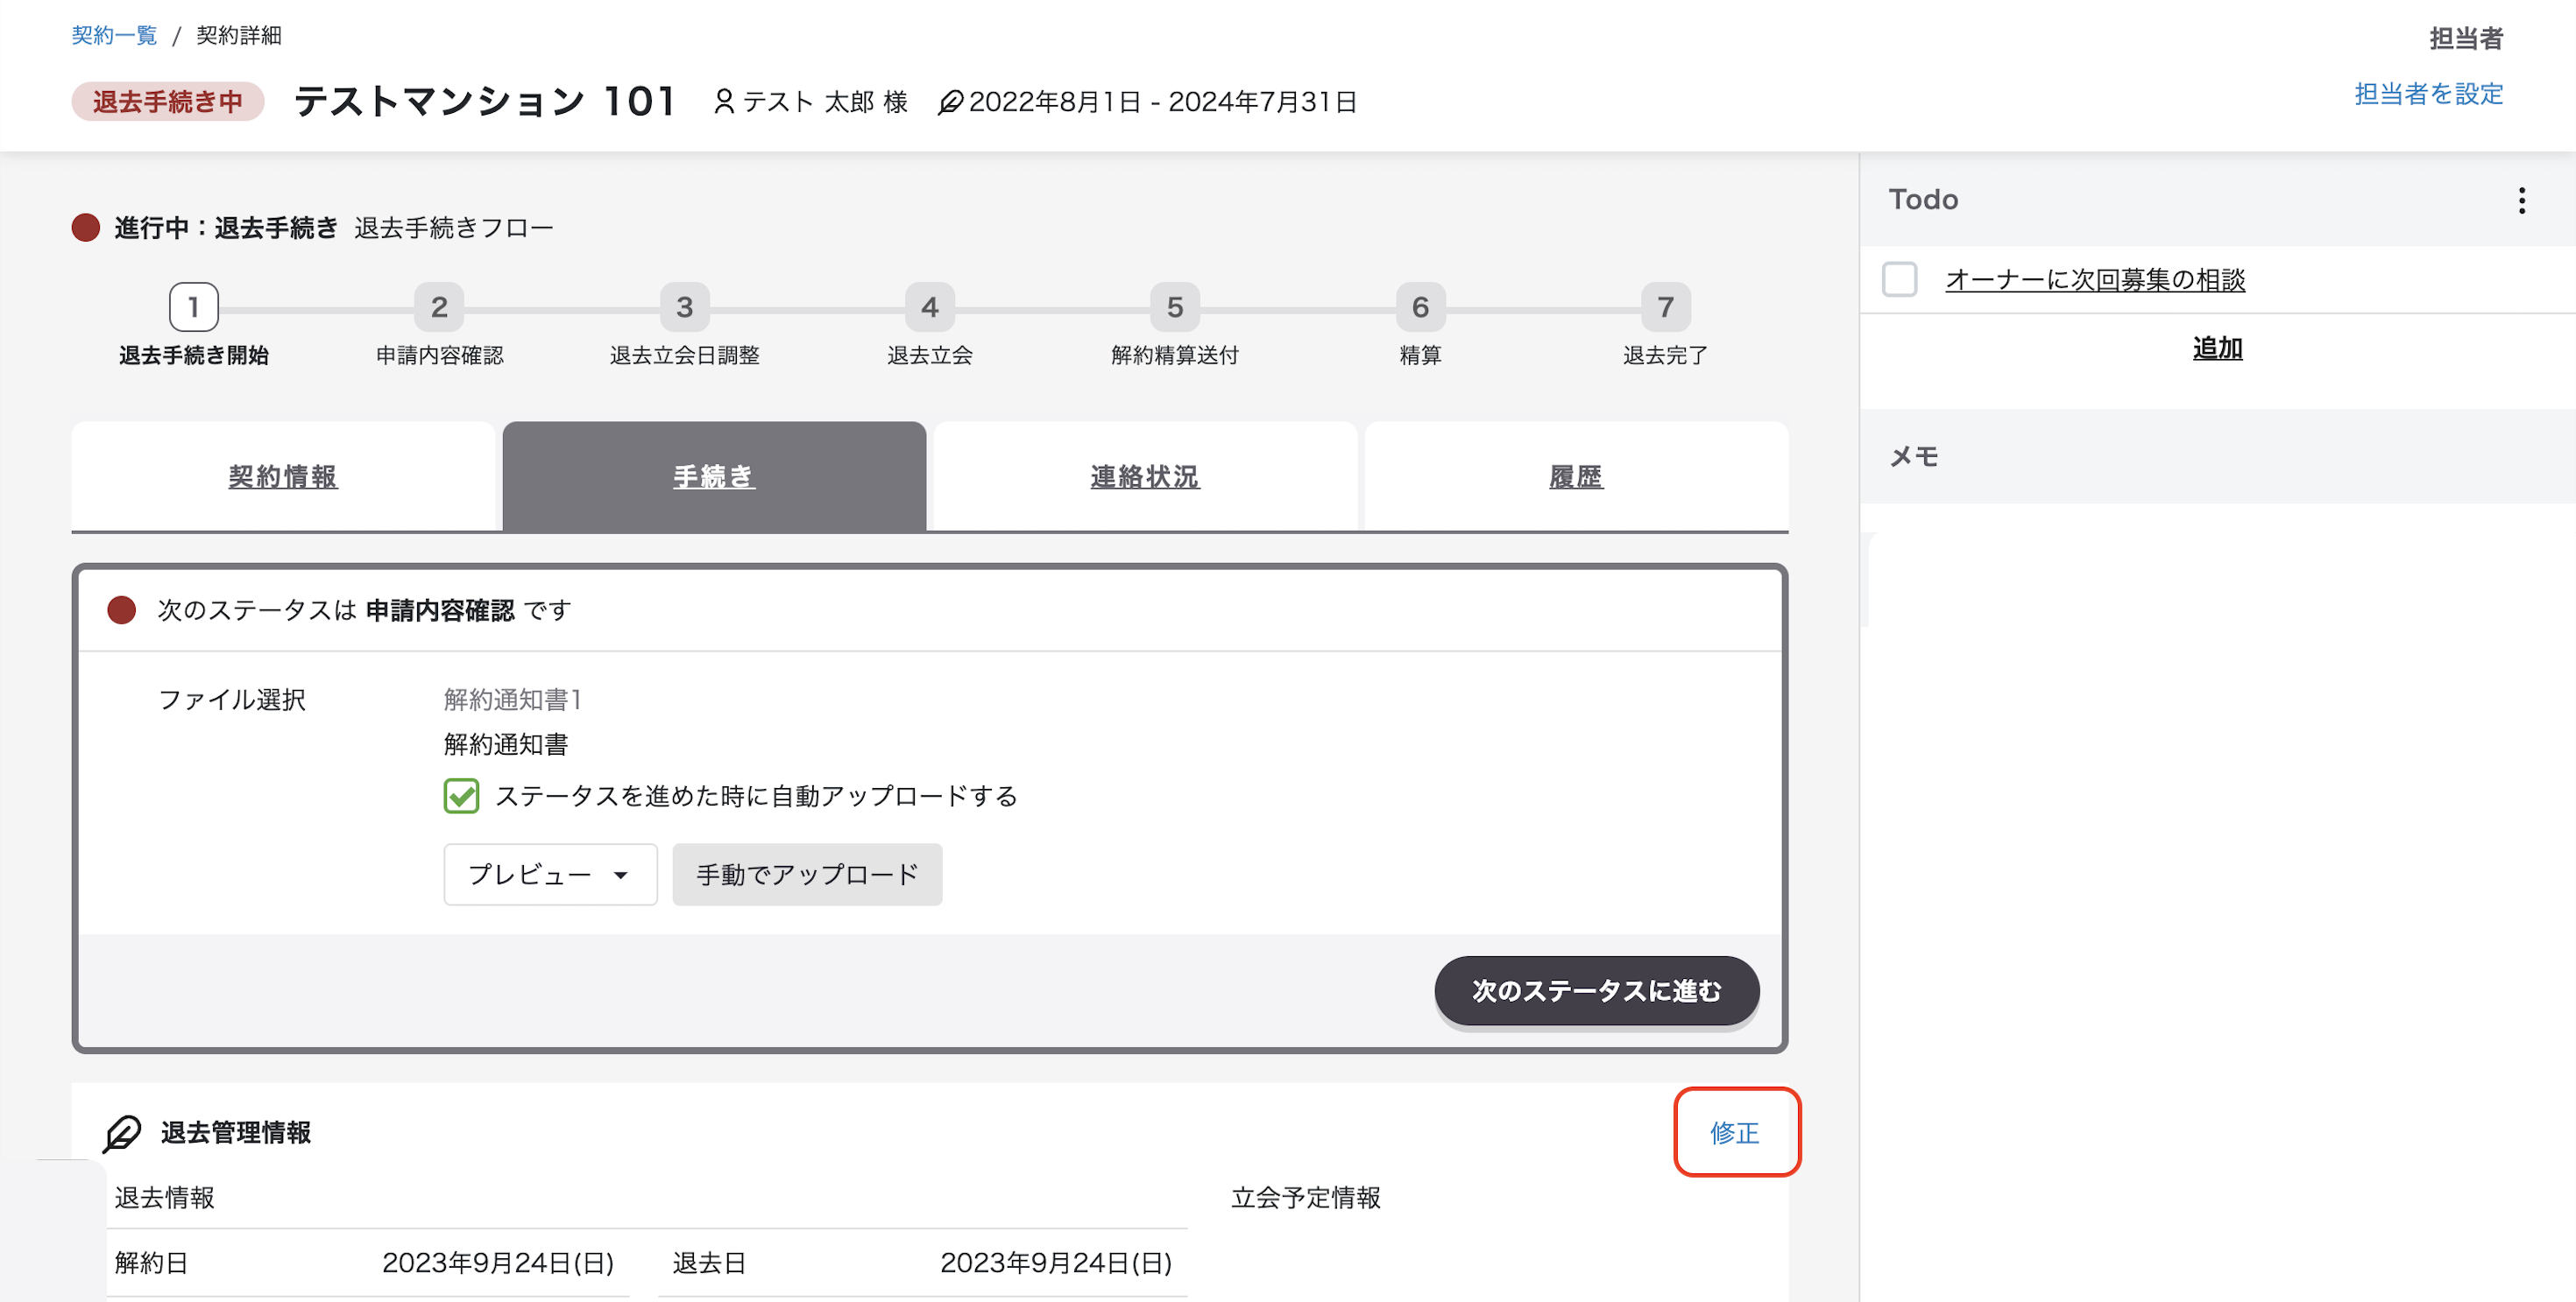Click the 修正 link for 退去管理情報
This screenshot has height=1302, width=2576.
point(1735,1133)
